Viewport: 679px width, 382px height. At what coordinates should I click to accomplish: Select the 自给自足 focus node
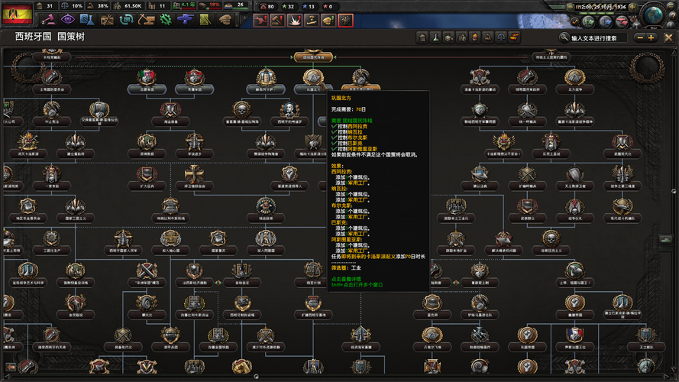242,275
